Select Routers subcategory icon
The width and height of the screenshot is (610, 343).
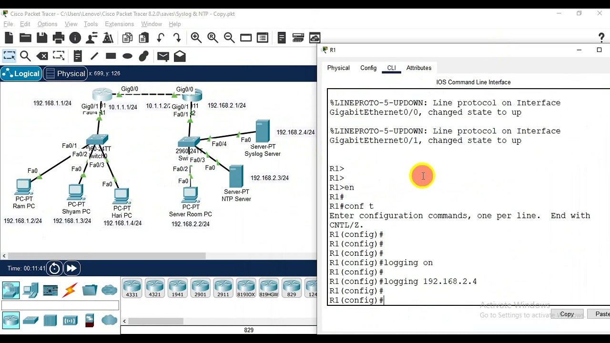[11, 320]
